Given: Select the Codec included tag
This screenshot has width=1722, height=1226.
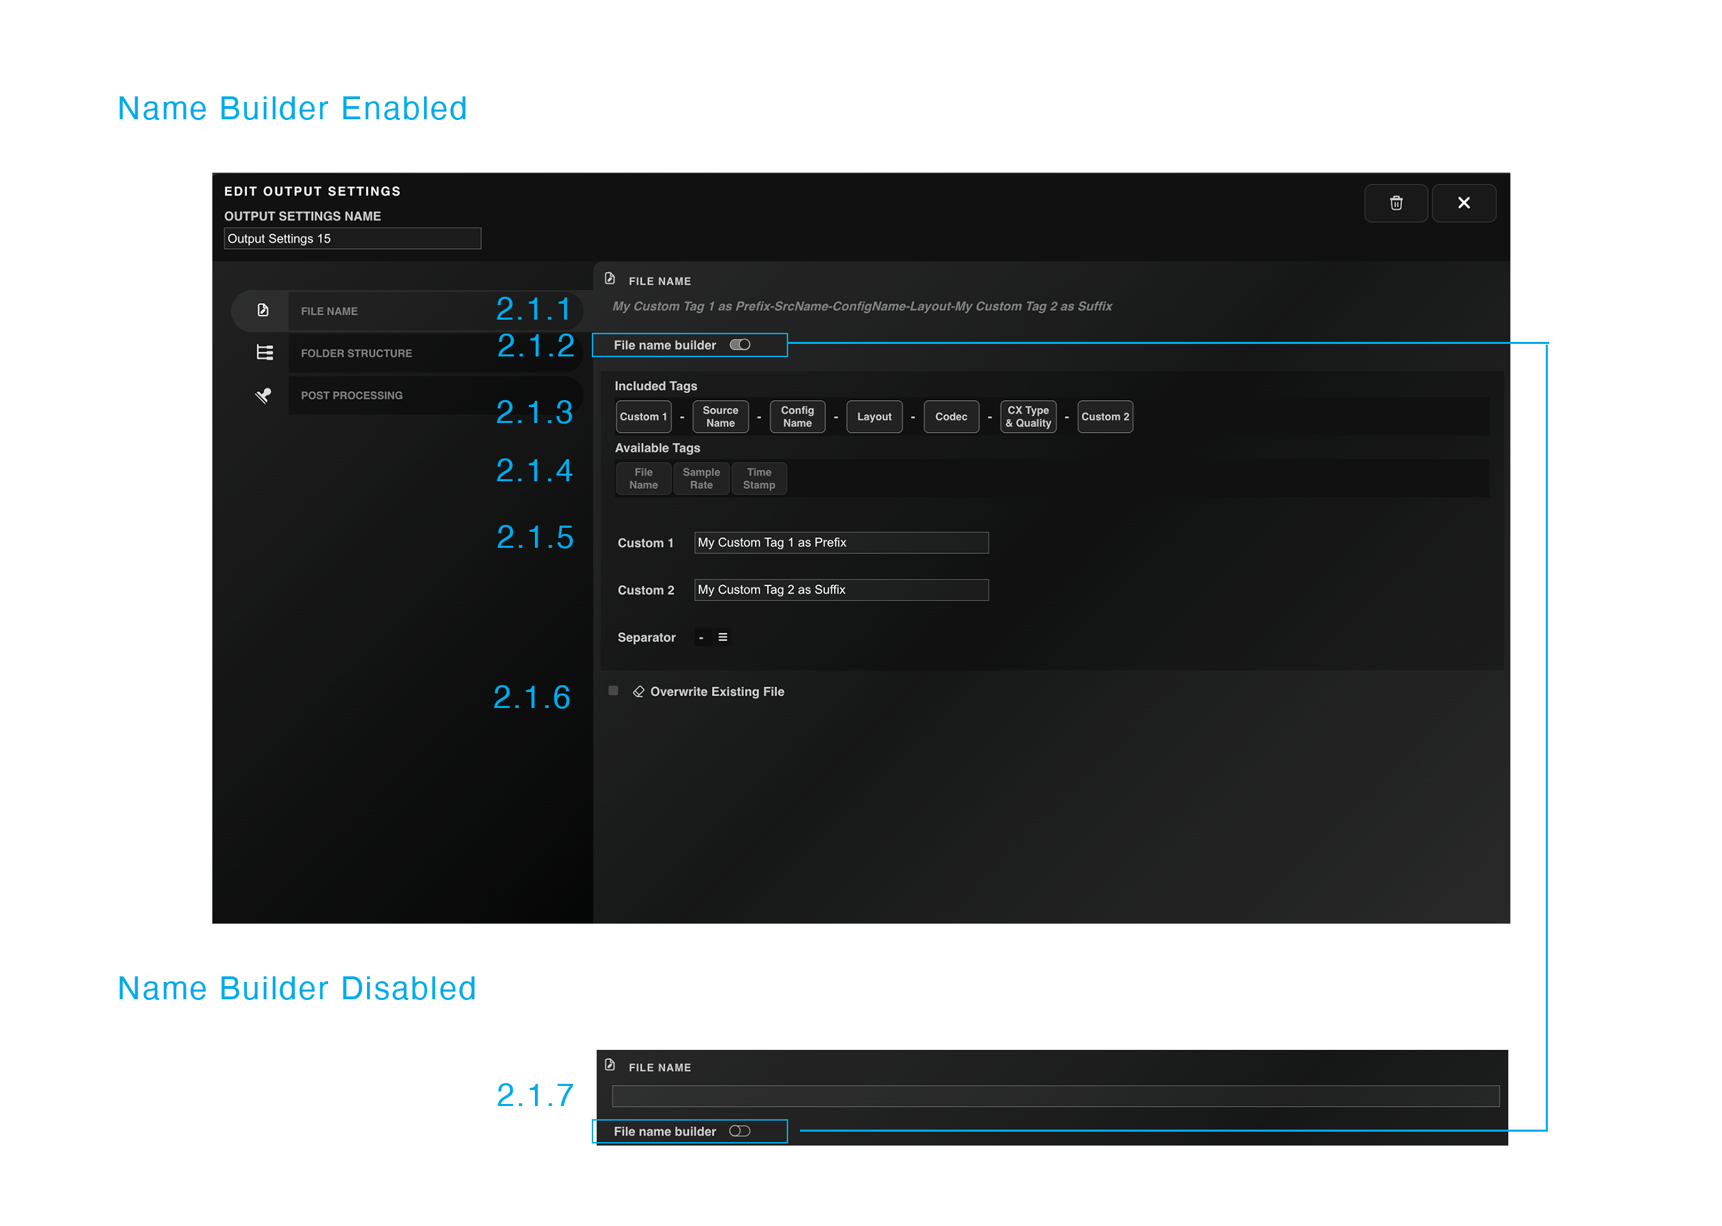Looking at the screenshot, I should 951,417.
